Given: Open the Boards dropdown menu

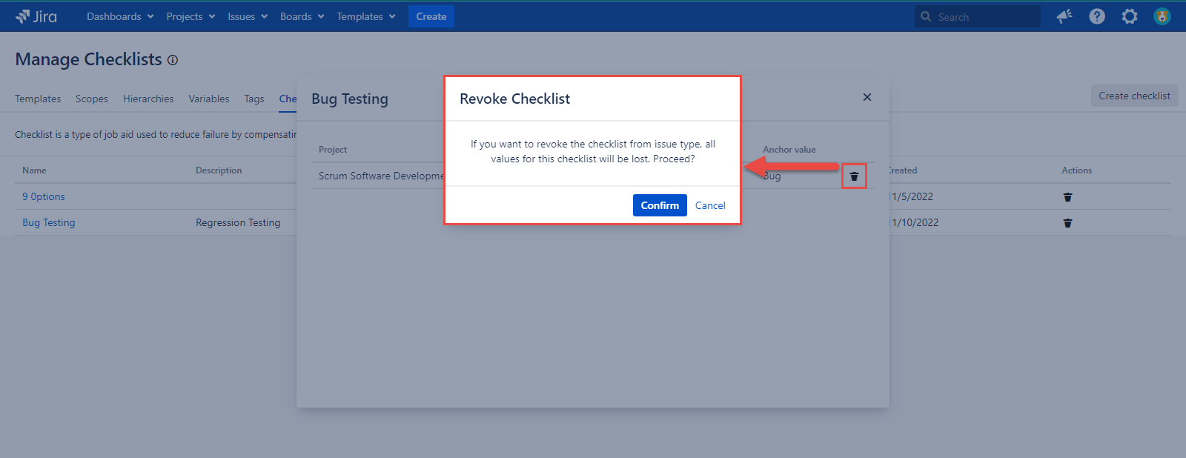Looking at the screenshot, I should (302, 16).
